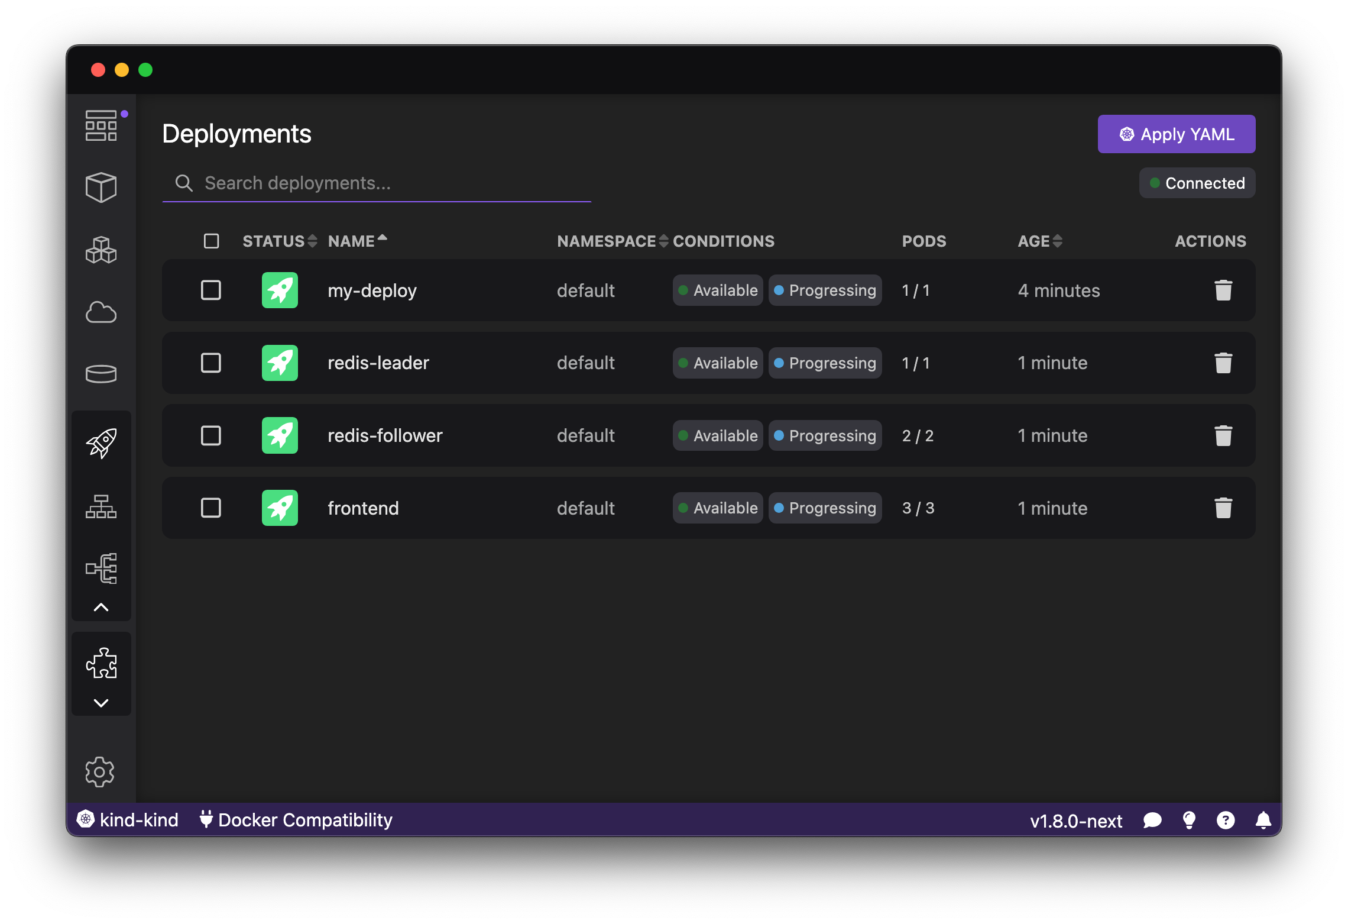
Task: Select the kind-kind cluster in status bar
Action: point(128,820)
